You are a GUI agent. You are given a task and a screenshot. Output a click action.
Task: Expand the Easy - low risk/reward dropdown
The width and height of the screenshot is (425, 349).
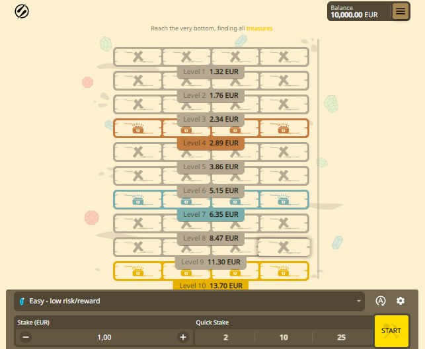pos(189,301)
